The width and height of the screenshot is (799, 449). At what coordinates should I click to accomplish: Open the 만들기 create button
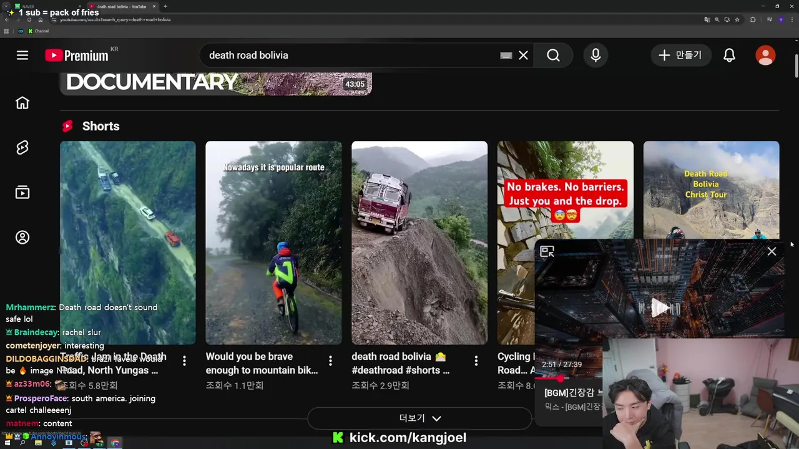[680, 56]
